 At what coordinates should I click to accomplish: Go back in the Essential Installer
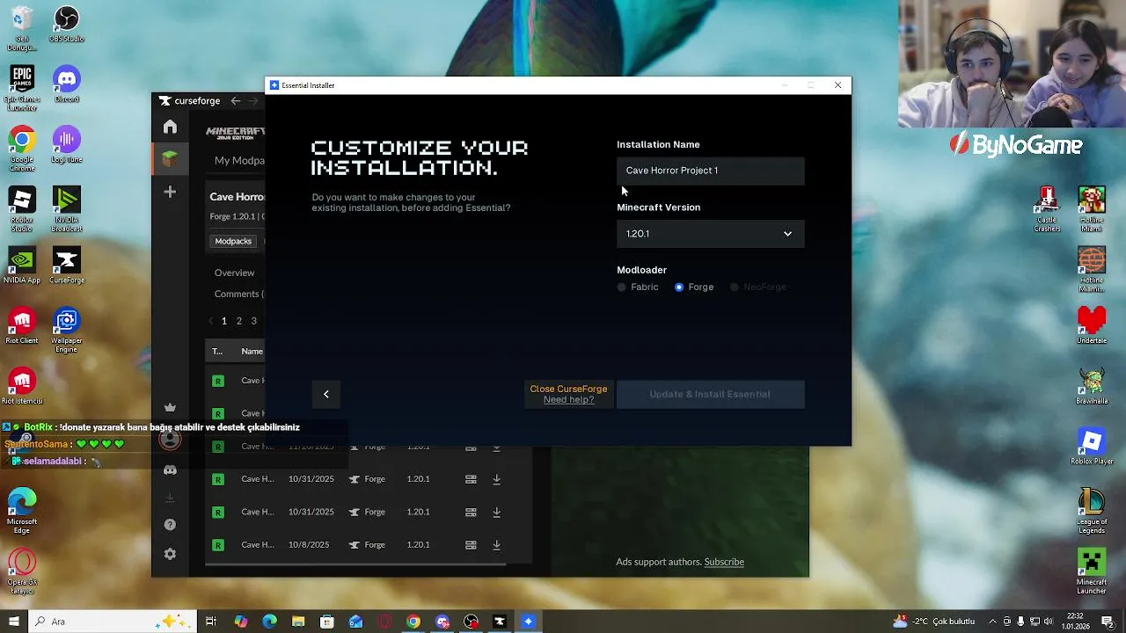pos(326,395)
